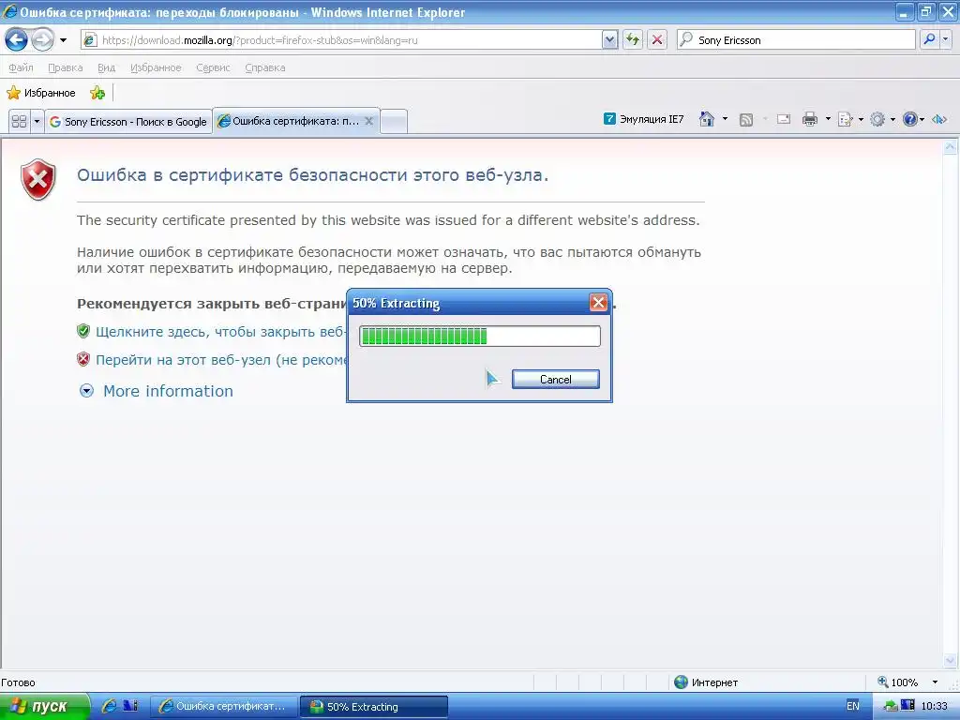
Task: Close the certificate error tab
Action: coord(369,121)
